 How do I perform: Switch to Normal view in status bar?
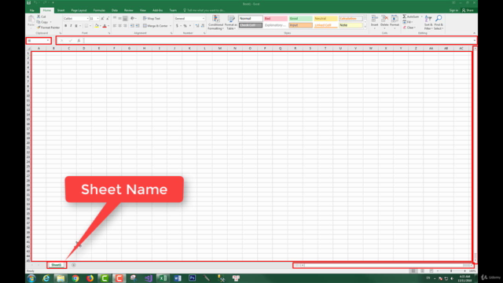413,271
